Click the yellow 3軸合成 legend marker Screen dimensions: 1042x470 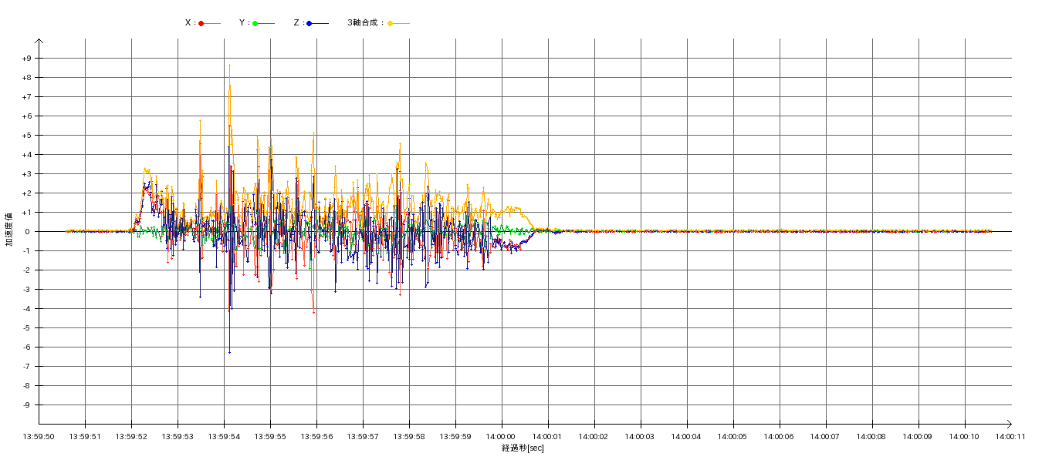pos(391,23)
